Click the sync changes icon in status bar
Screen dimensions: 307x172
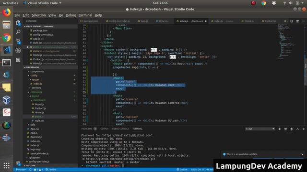pos(30,170)
